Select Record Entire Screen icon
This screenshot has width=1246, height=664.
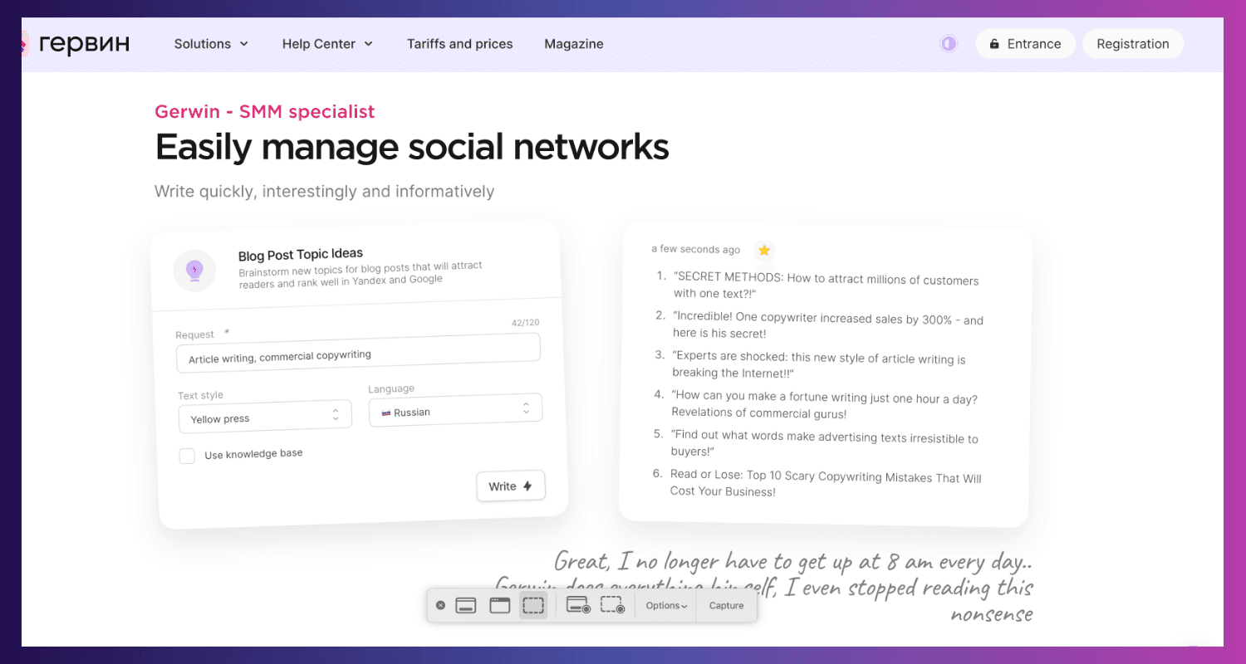pyautogui.click(x=578, y=606)
